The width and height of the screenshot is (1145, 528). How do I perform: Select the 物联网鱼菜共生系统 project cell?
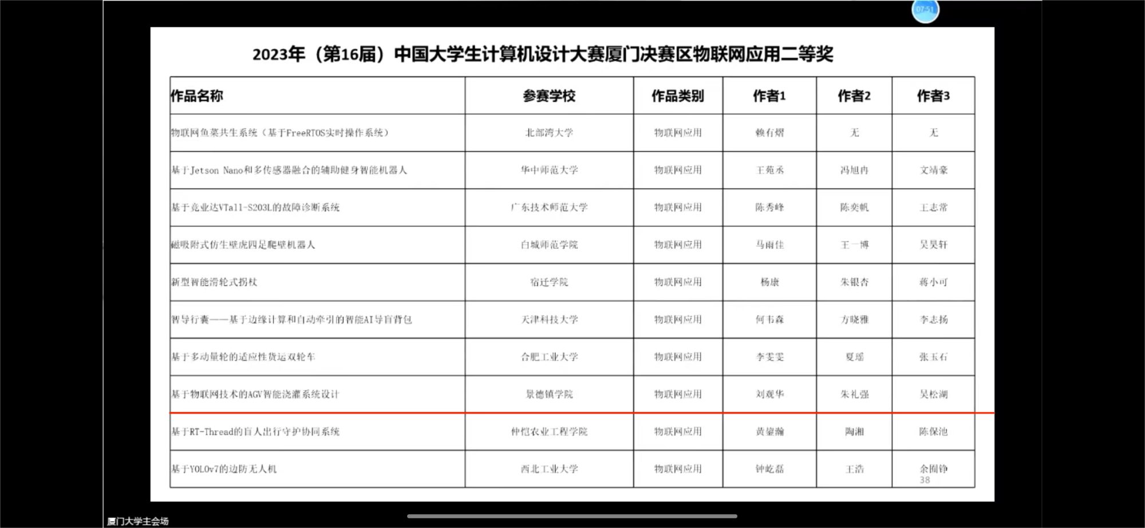[x=280, y=133]
